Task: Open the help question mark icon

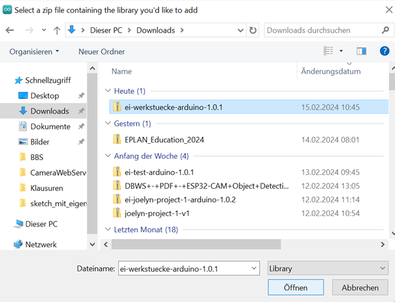Action: click(x=384, y=51)
